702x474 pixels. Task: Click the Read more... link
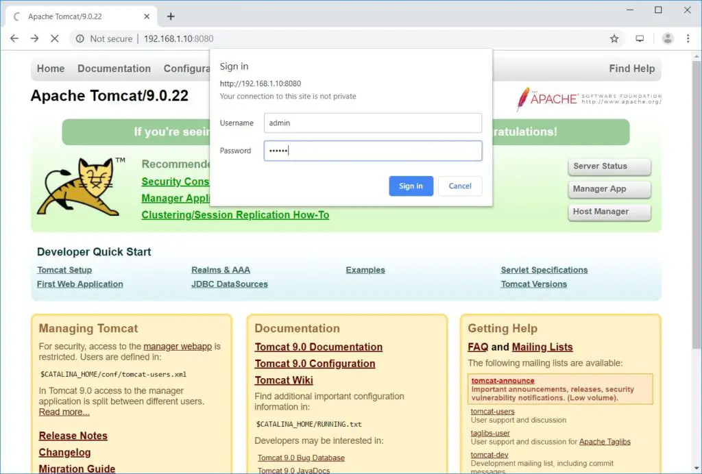click(64, 412)
